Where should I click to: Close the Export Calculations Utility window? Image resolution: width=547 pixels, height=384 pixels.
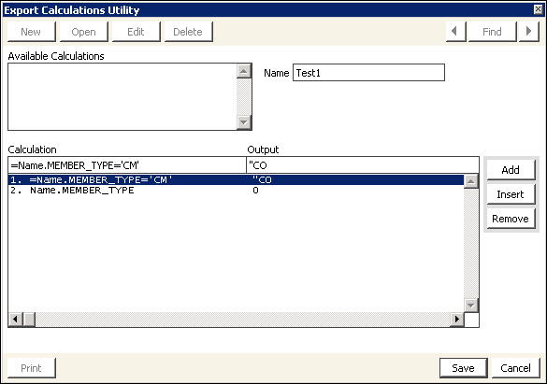(x=539, y=9)
